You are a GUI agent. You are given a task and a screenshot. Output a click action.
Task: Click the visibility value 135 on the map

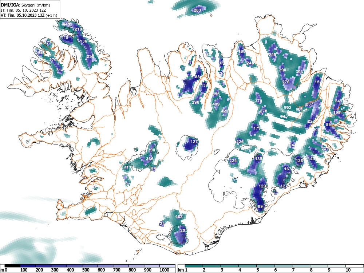tap(258, 159)
